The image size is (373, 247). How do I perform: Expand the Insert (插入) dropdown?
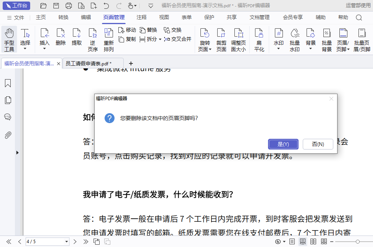point(45,49)
